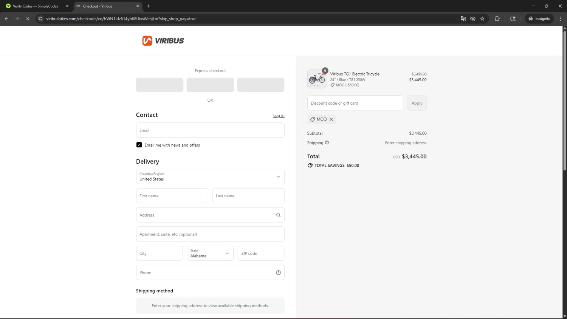Image resolution: width=567 pixels, height=319 pixels.
Task: Click the ZIP code field
Action: pos(261,253)
